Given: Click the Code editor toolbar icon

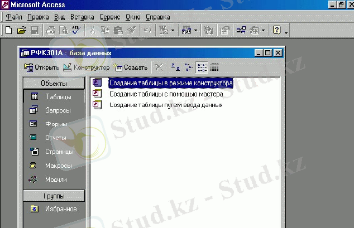Looking at the screenshot, I should tap(209, 30).
